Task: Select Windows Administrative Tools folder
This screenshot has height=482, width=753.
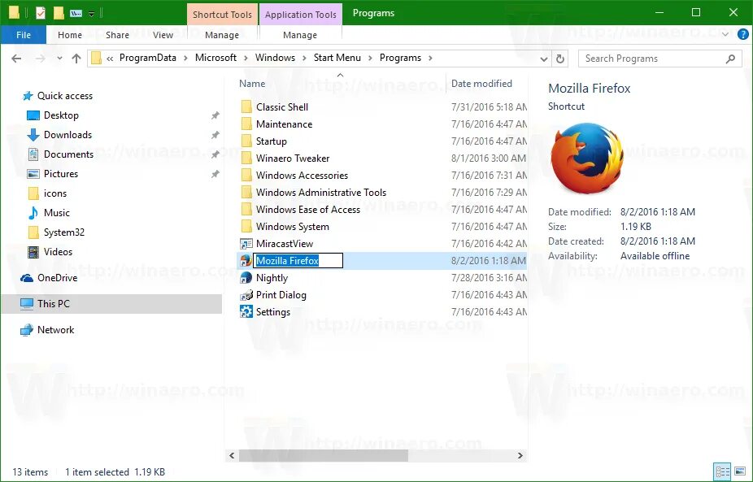Action: (x=320, y=192)
